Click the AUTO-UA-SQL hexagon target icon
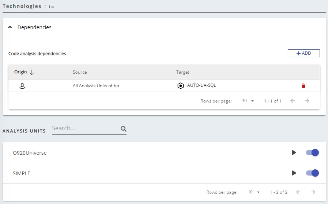Image resolution: width=328 pixels, height=204 pixels. coord(180,86)
